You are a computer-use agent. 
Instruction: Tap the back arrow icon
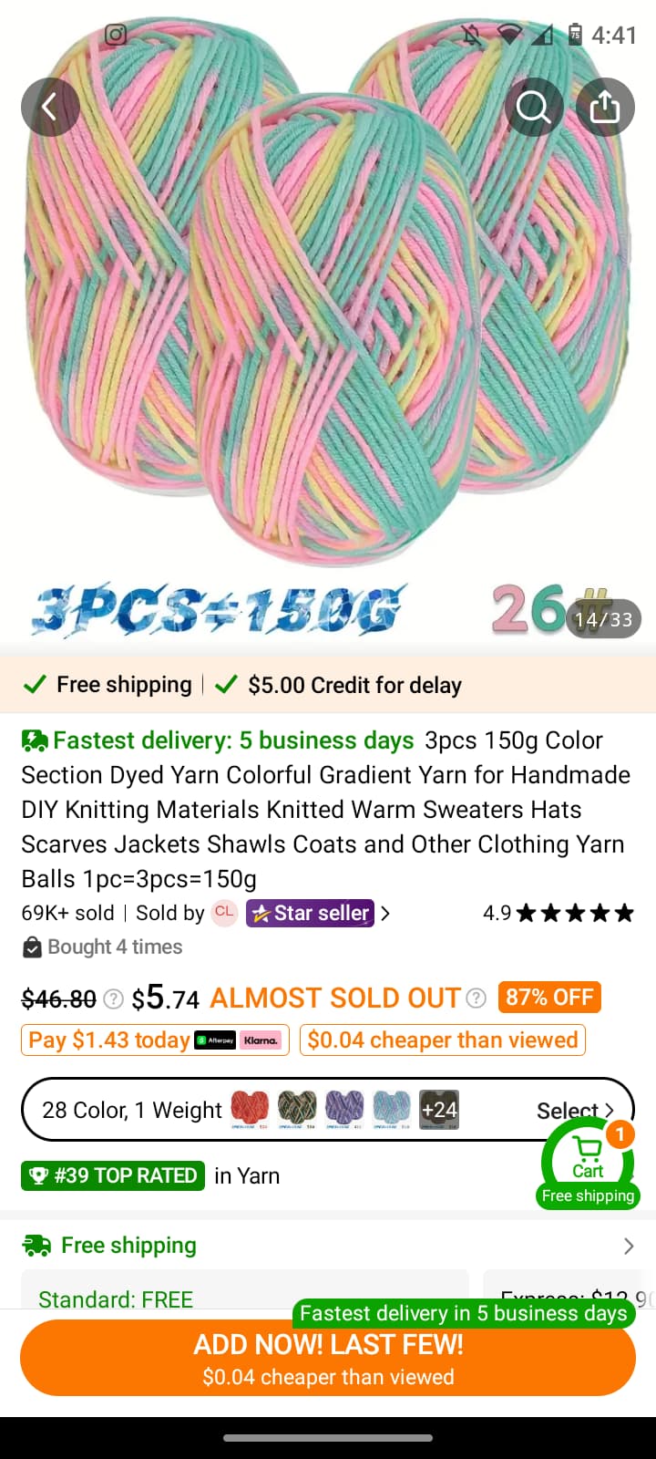click(50, 107)
